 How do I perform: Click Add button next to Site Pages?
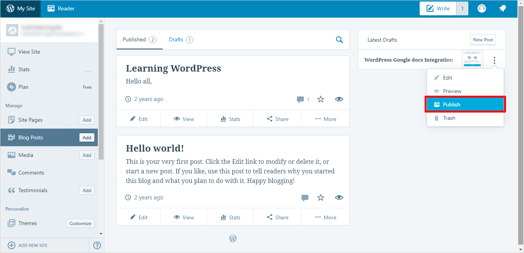(x=87, y=120)
